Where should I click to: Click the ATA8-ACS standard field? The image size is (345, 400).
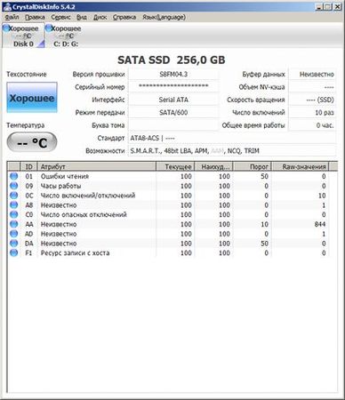click(x=232, y=138)
